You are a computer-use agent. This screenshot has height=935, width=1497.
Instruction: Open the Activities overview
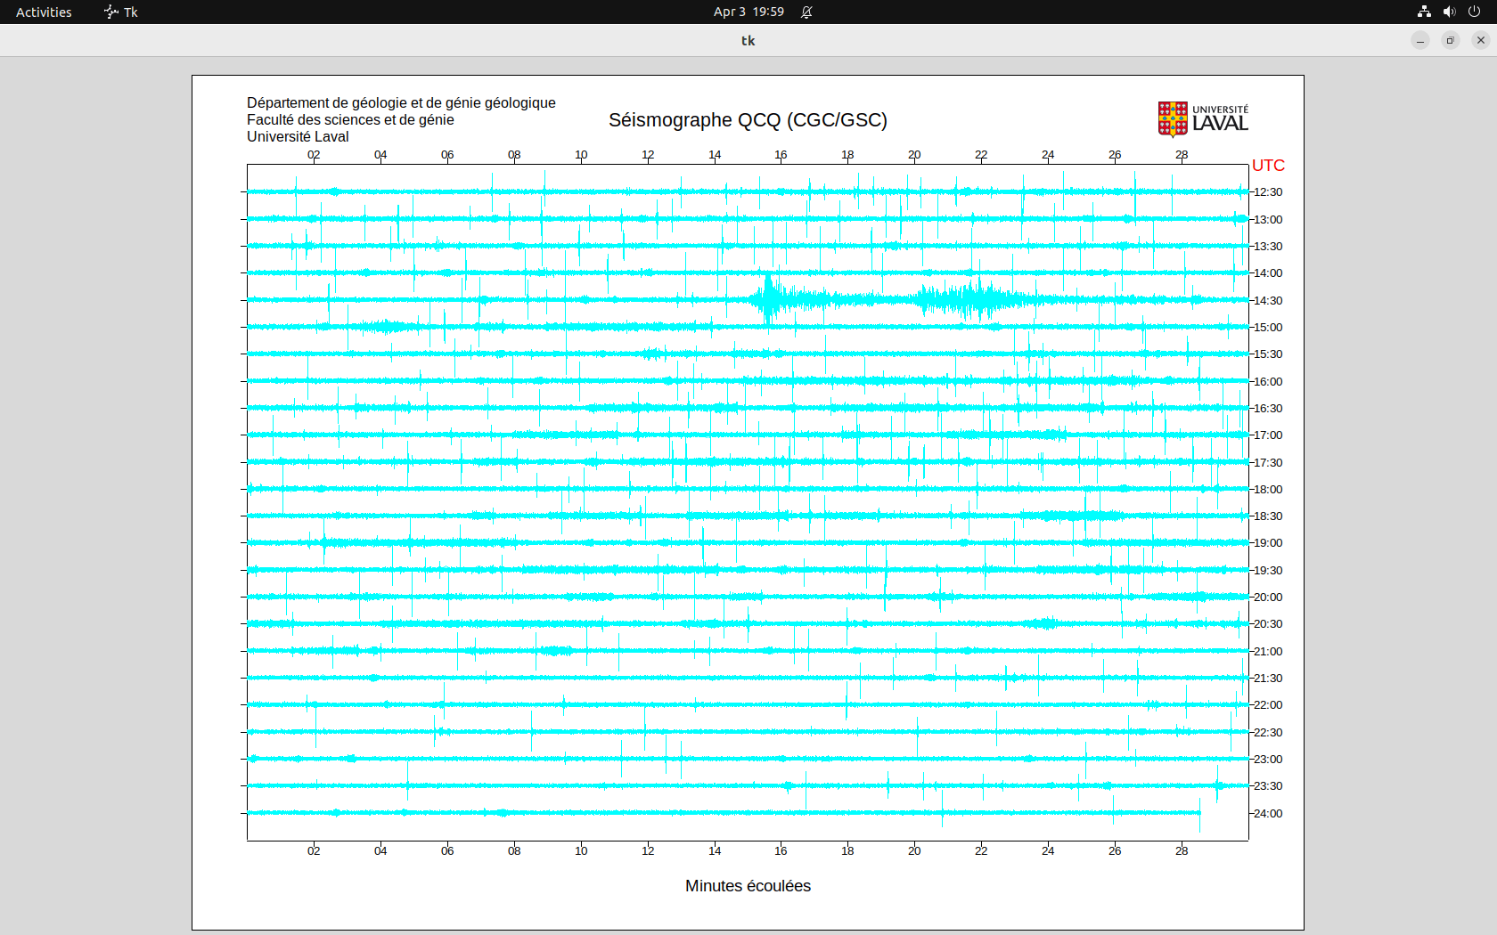tap(44, 12)
